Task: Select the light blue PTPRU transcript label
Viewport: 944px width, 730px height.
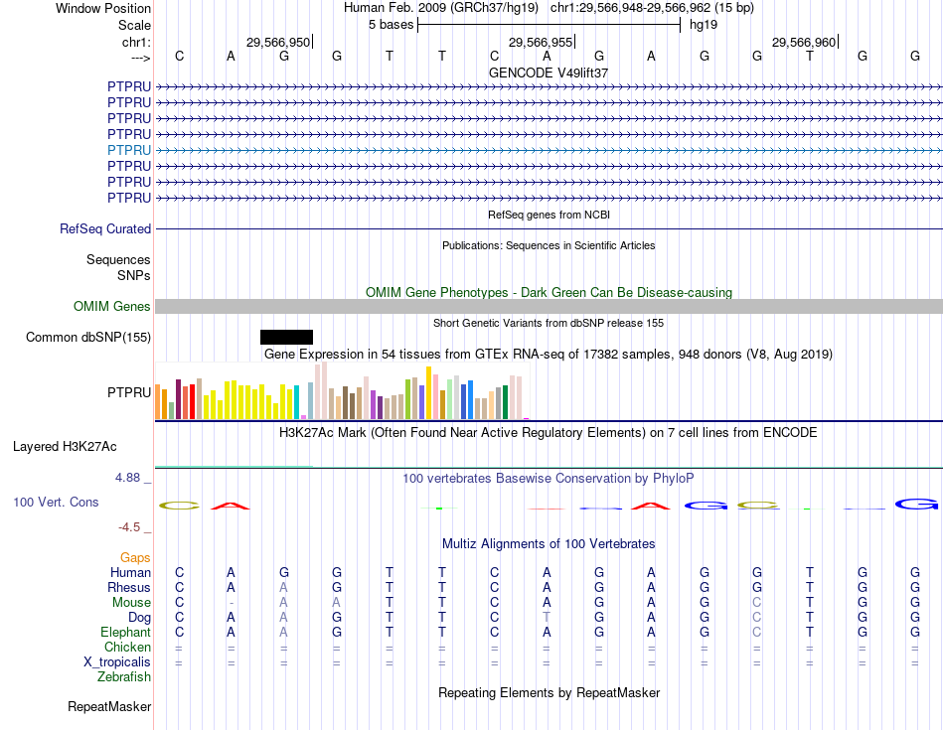Action: (x=129, y=150)
